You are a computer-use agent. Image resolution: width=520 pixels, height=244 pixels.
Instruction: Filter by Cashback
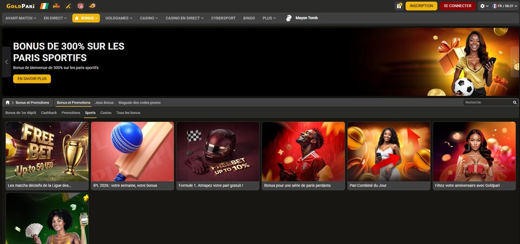coord(49,113)
